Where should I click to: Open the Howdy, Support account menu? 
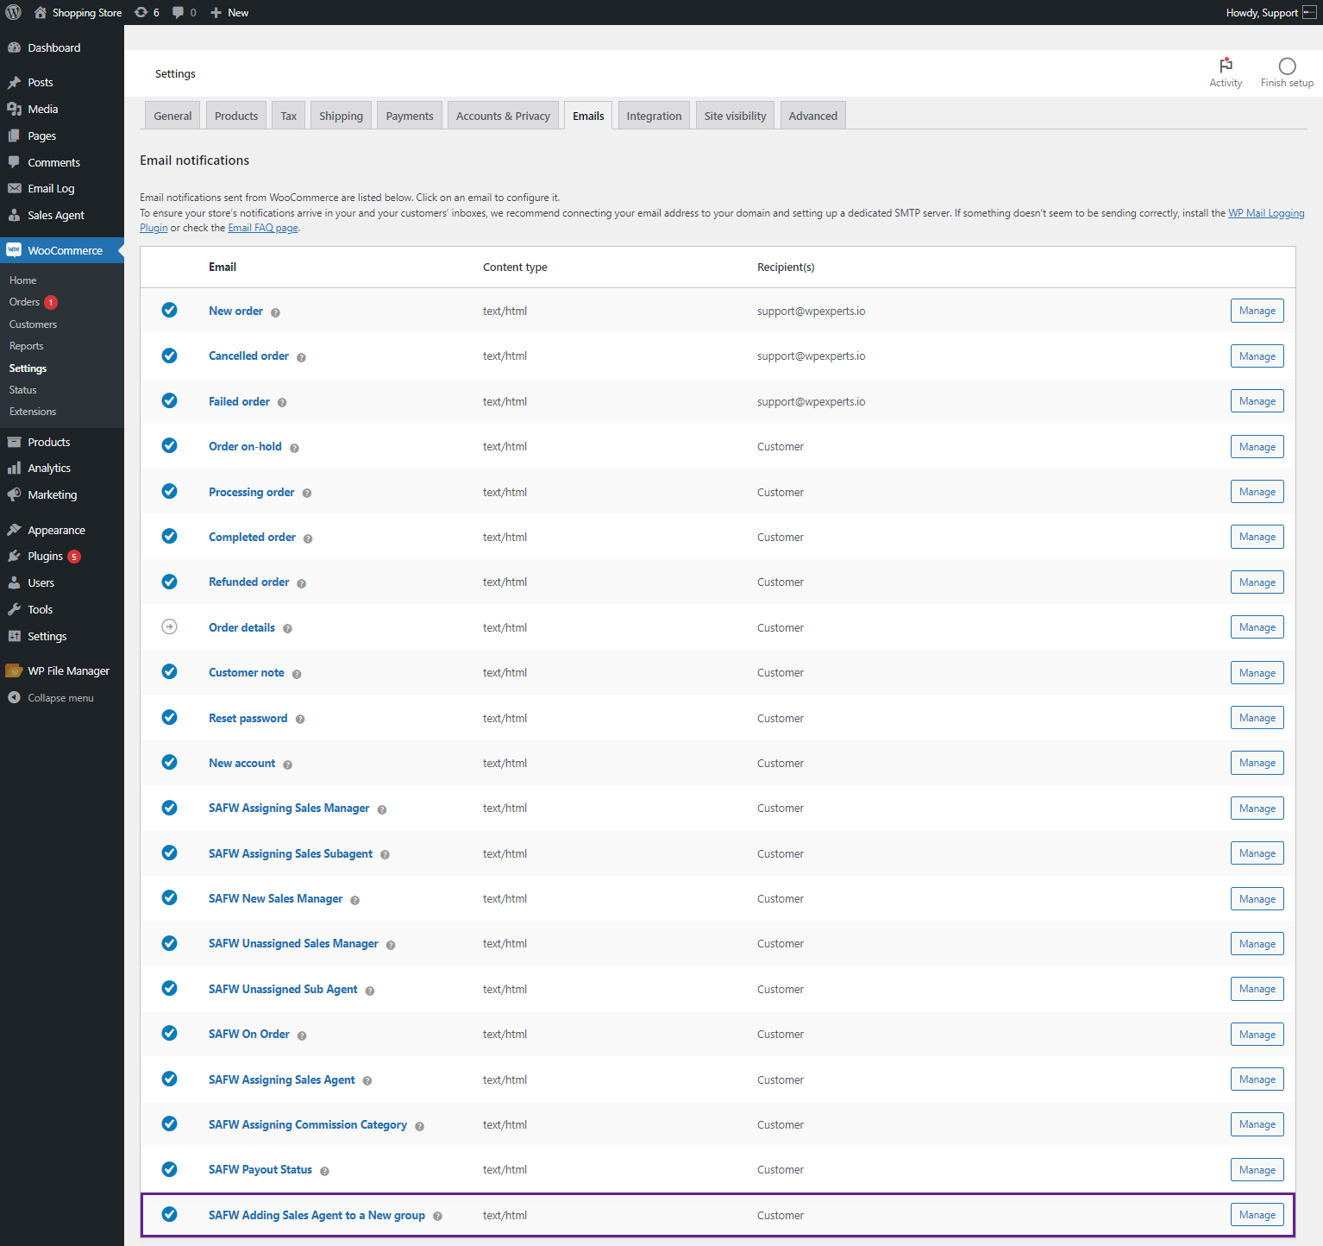1270,12
